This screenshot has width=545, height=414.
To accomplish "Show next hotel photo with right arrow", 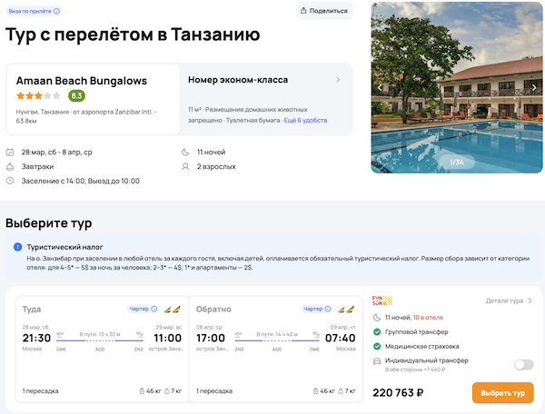I will tap(535, 87).
